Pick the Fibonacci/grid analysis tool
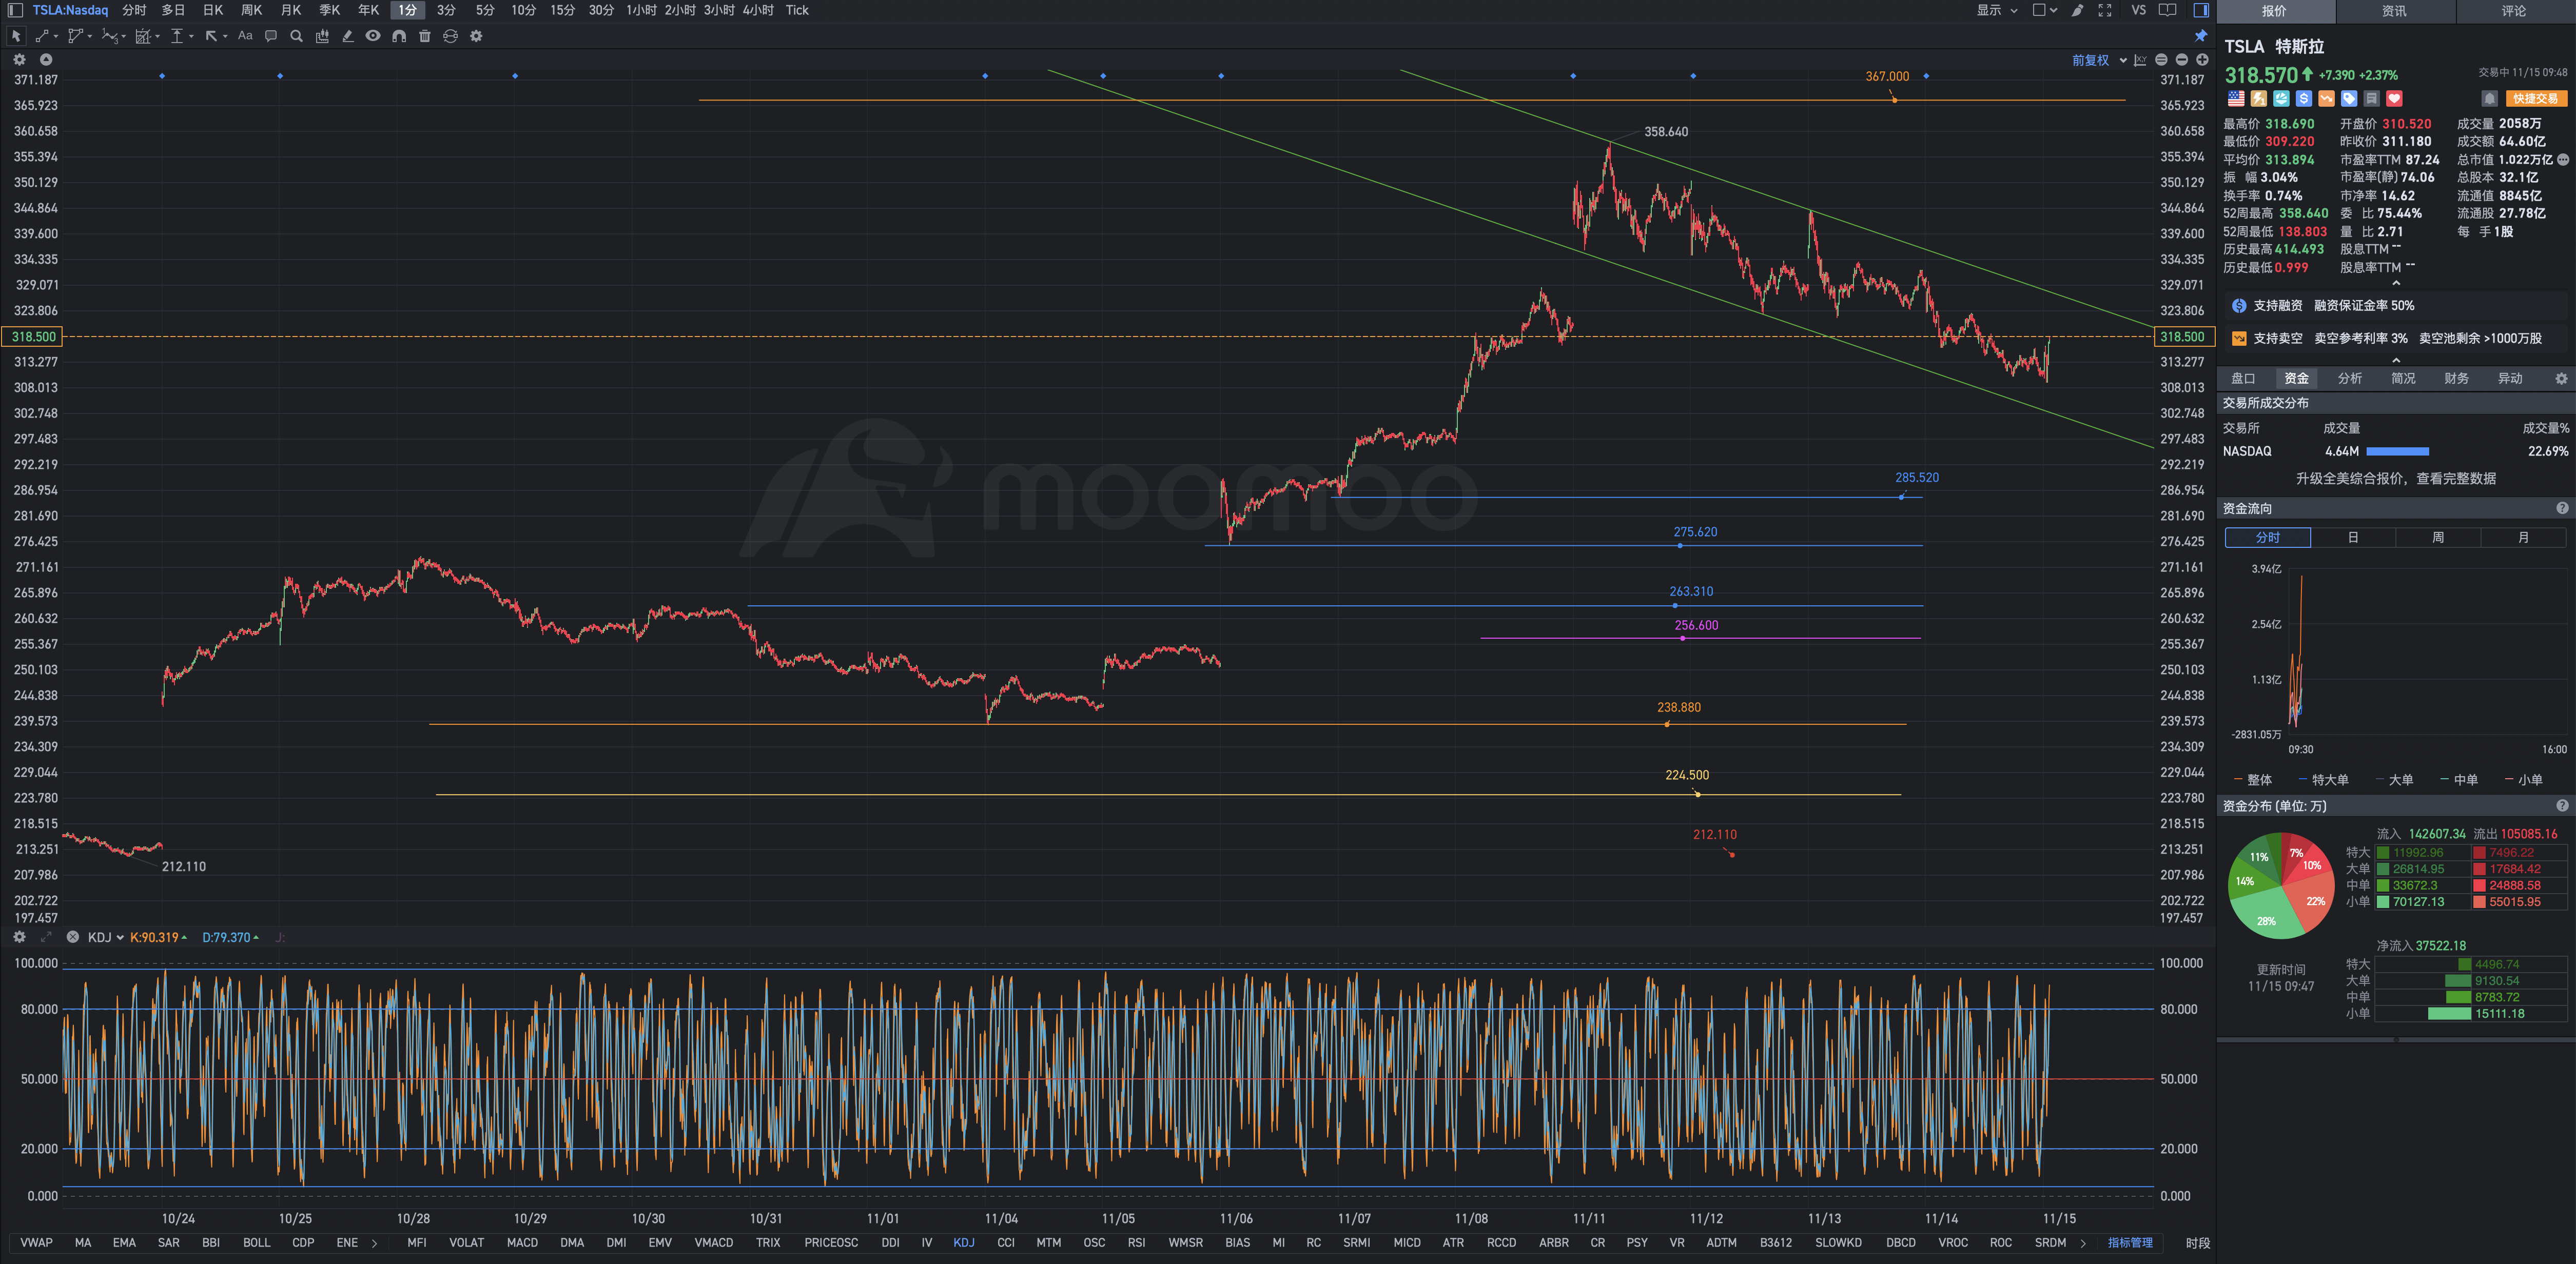 point(143,36)
